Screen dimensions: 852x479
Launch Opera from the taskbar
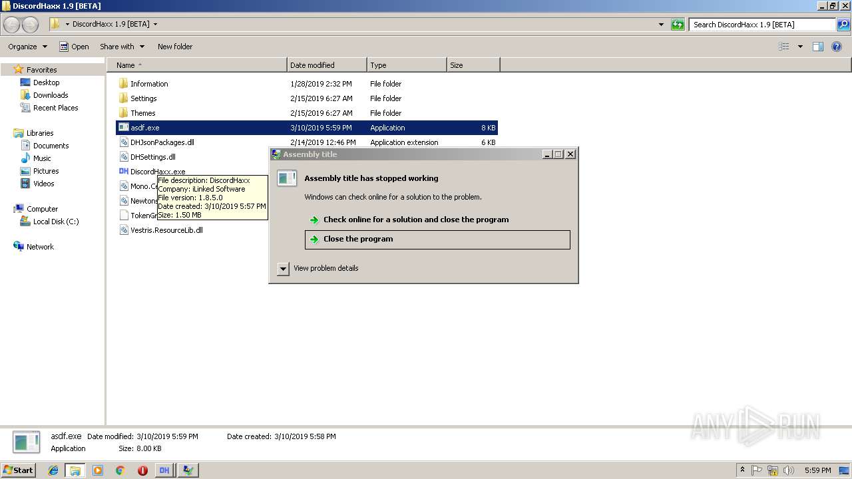tap(142, 470)
